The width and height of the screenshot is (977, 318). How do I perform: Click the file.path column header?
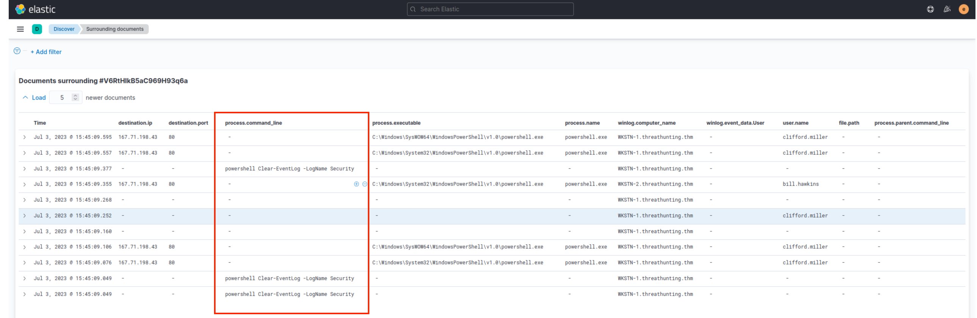(849, 123)
